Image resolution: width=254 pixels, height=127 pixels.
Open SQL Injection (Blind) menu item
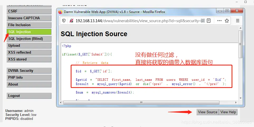tap(29, 39)
